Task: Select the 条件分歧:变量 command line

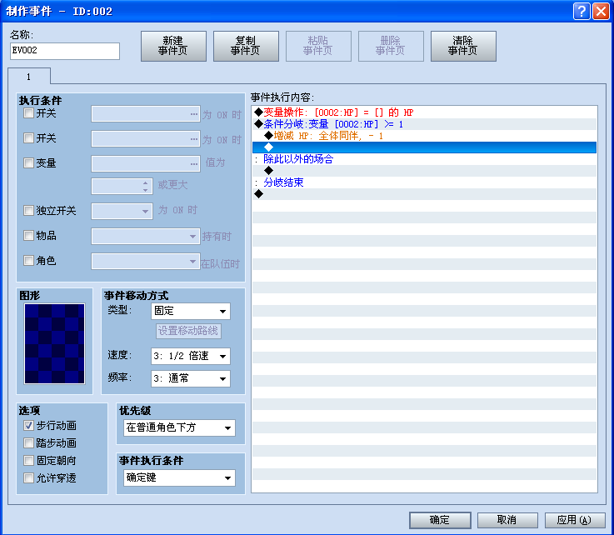Action: (x=425, y=124)
